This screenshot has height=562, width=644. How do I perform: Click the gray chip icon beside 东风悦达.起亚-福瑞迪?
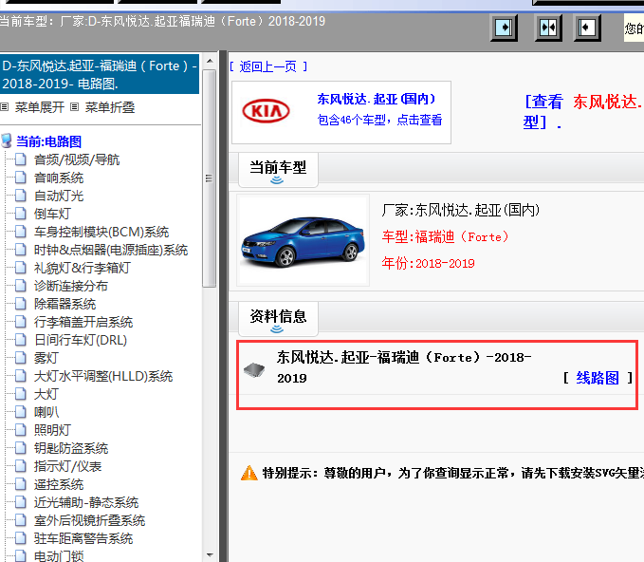coord(254,369)
